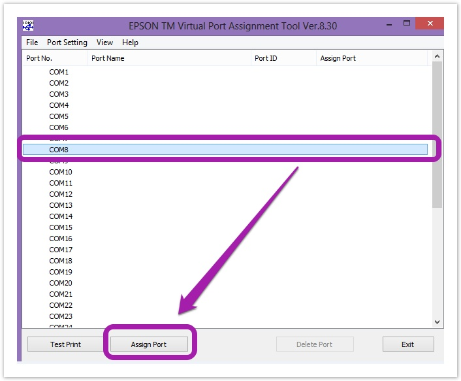Click the Assign Port button
Viewport: 461px width, 381px height.
click(x=149, y=344)
